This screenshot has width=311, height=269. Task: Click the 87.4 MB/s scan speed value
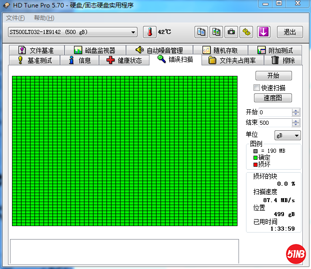(279, 200)
